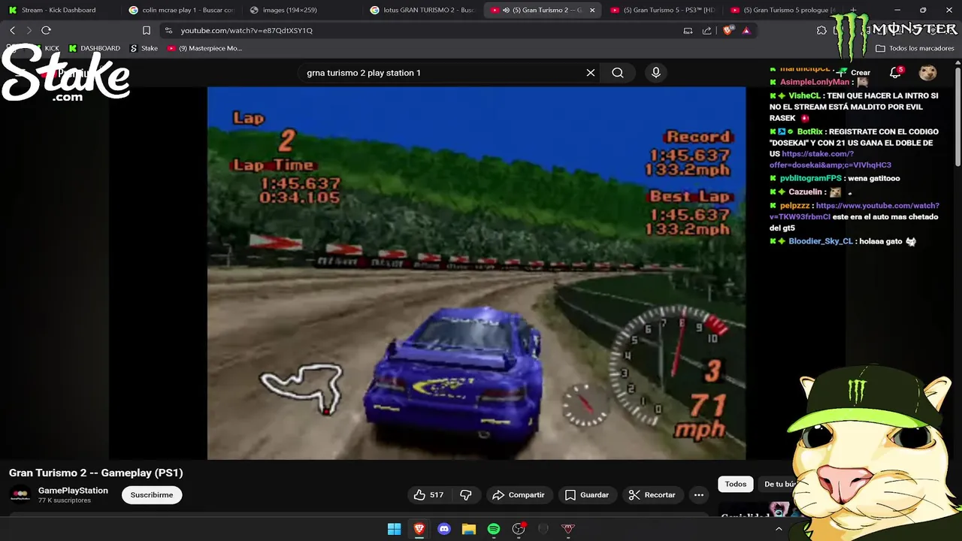Click VisheCL username in chat

click(x=804, y=95)
